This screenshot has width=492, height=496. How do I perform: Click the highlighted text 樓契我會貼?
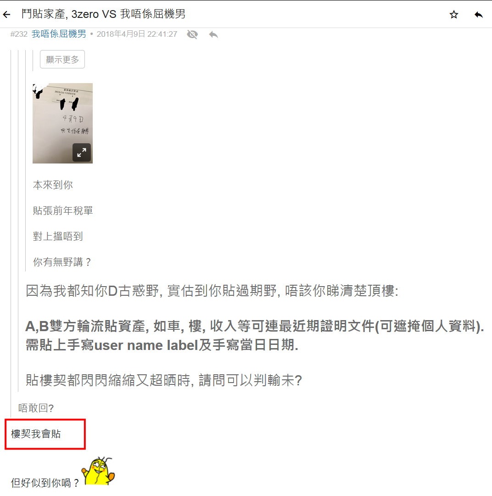coord(36,434)
